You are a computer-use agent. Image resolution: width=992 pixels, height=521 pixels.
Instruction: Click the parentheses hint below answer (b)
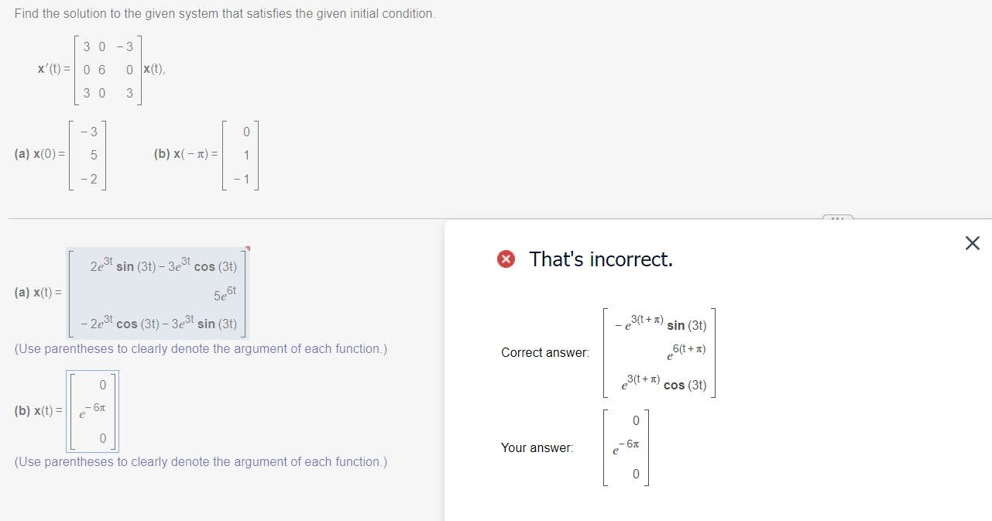tap(201, 462)
